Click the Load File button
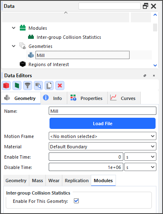163x214 pixels. tap(103, 124)
